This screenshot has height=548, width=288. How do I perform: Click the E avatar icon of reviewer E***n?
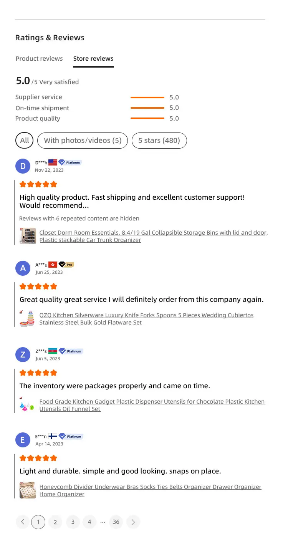(23, 440)
